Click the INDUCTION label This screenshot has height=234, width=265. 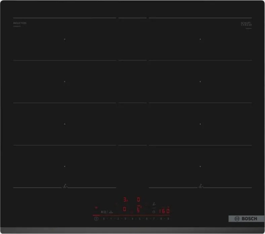click(20, 23)
